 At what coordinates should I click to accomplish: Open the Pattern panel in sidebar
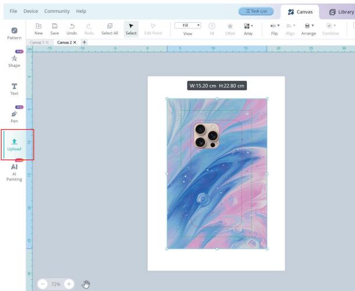(14, 32)
